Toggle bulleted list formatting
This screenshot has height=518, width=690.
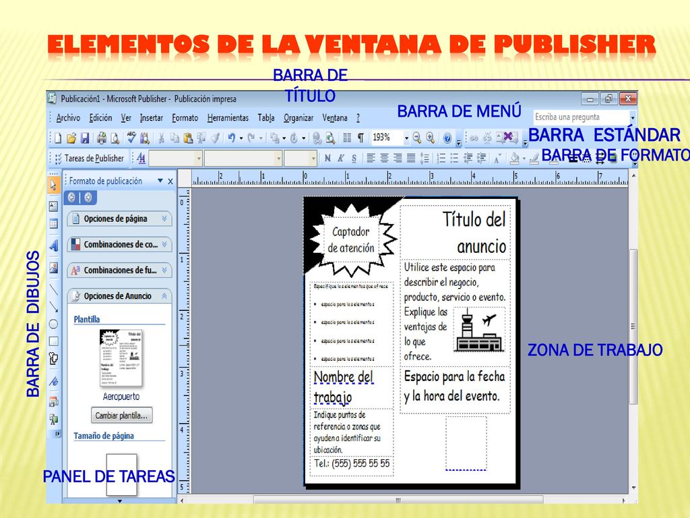point(455,158)
